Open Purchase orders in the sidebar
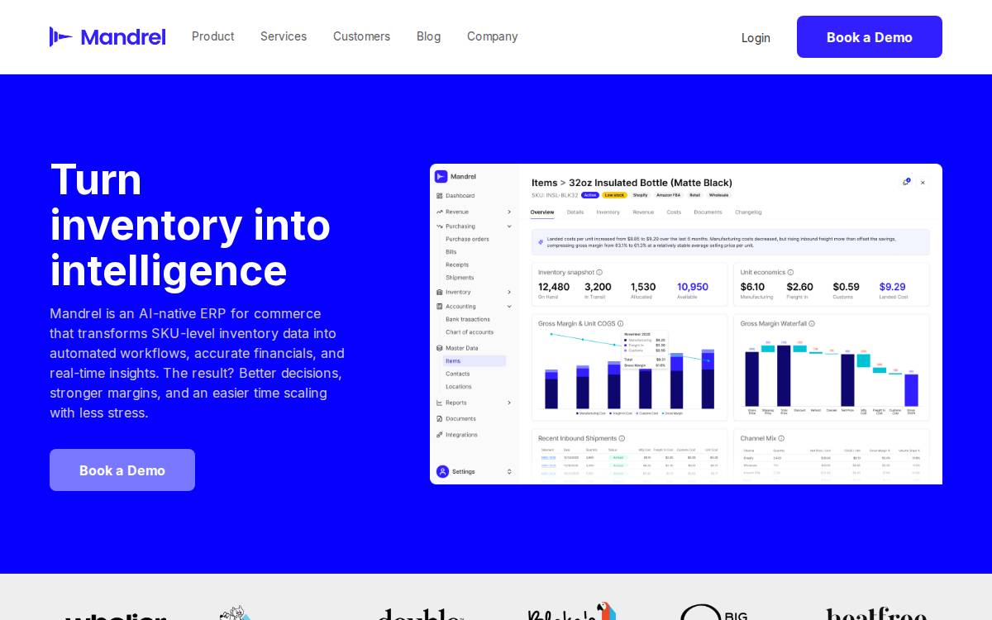992x620 pixels. pos(467,239)
